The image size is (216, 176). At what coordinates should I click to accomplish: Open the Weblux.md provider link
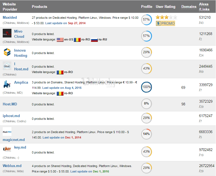point(12,166)
